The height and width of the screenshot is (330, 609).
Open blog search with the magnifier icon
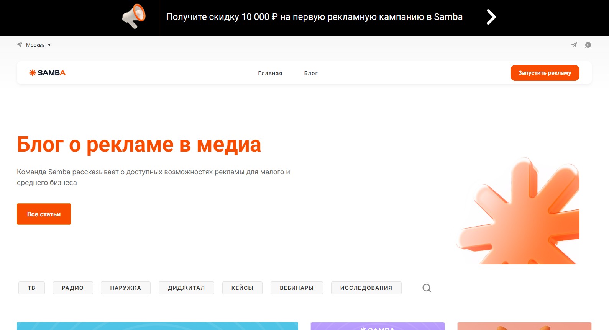click(x=427, y=288)
